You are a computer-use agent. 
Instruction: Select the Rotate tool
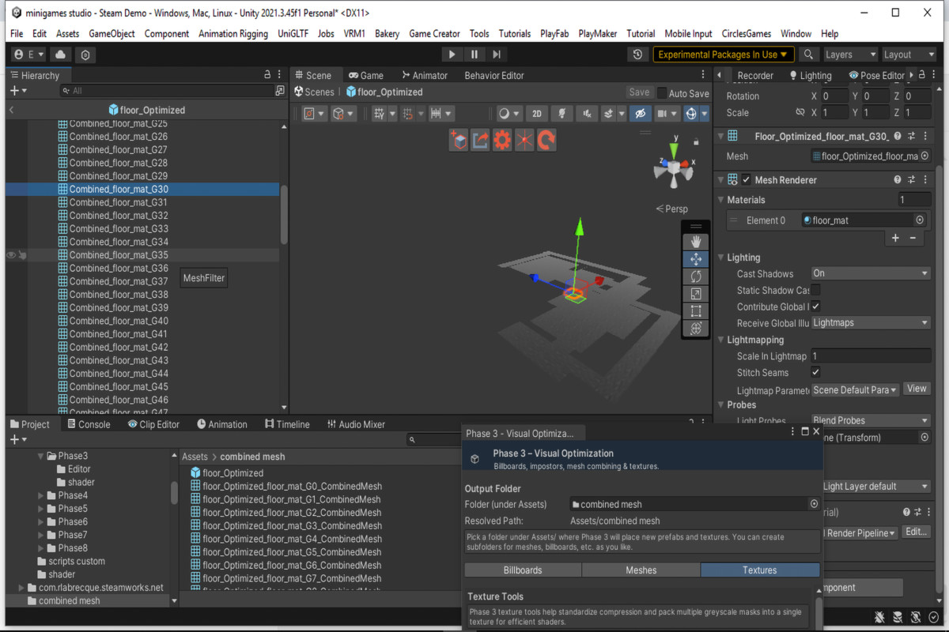point(696,276)
